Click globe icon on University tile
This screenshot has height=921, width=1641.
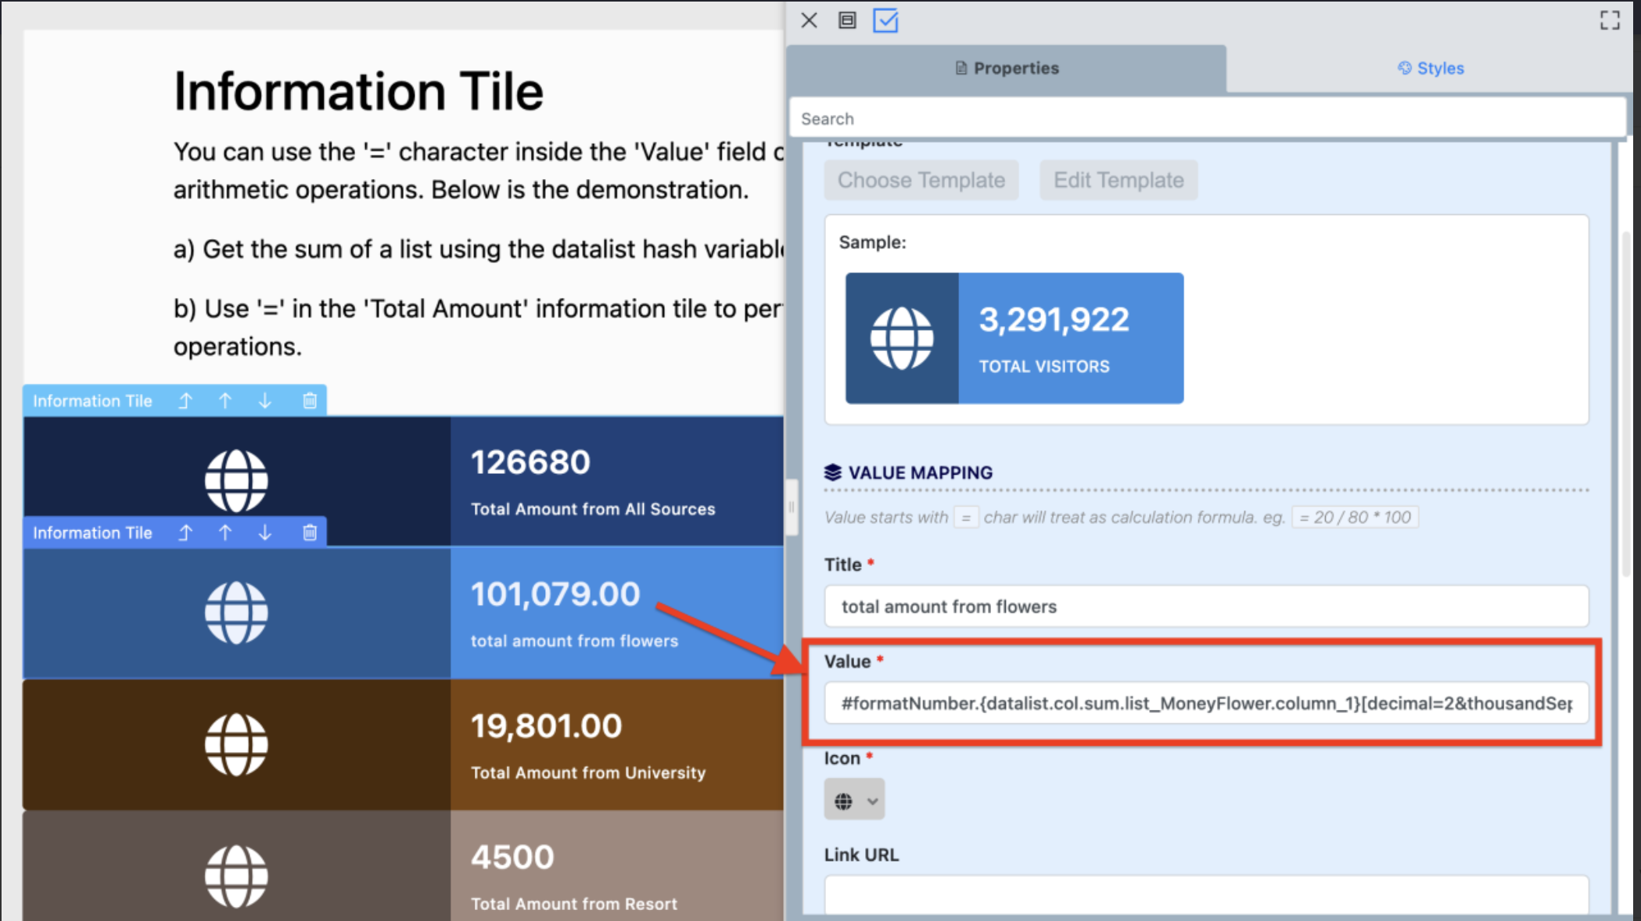pyautogui.click(x=236, y=744)
